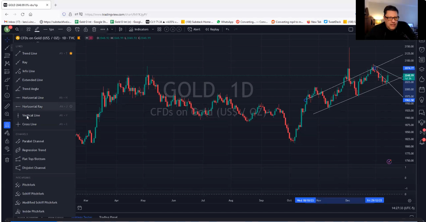Open the brush drawing tools group
The height and width of the screenshot is (222, 426).
tap(7, 80)
